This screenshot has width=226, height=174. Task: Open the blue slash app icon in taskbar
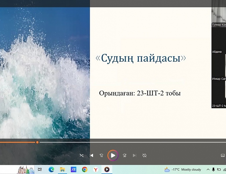(x=74, y=169)
